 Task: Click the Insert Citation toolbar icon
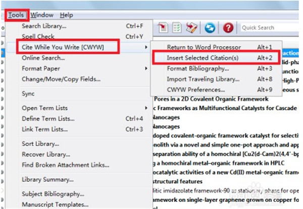point(164,27)
